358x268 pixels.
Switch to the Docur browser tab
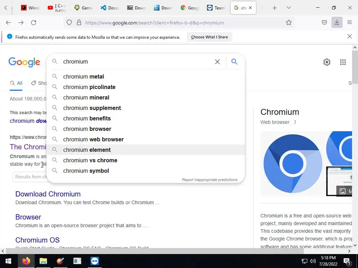(110, 8)
